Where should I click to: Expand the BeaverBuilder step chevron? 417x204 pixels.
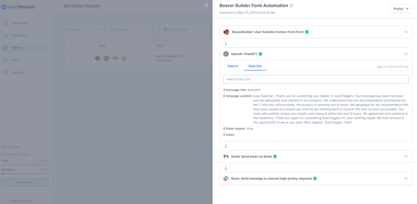coord(406,32)
